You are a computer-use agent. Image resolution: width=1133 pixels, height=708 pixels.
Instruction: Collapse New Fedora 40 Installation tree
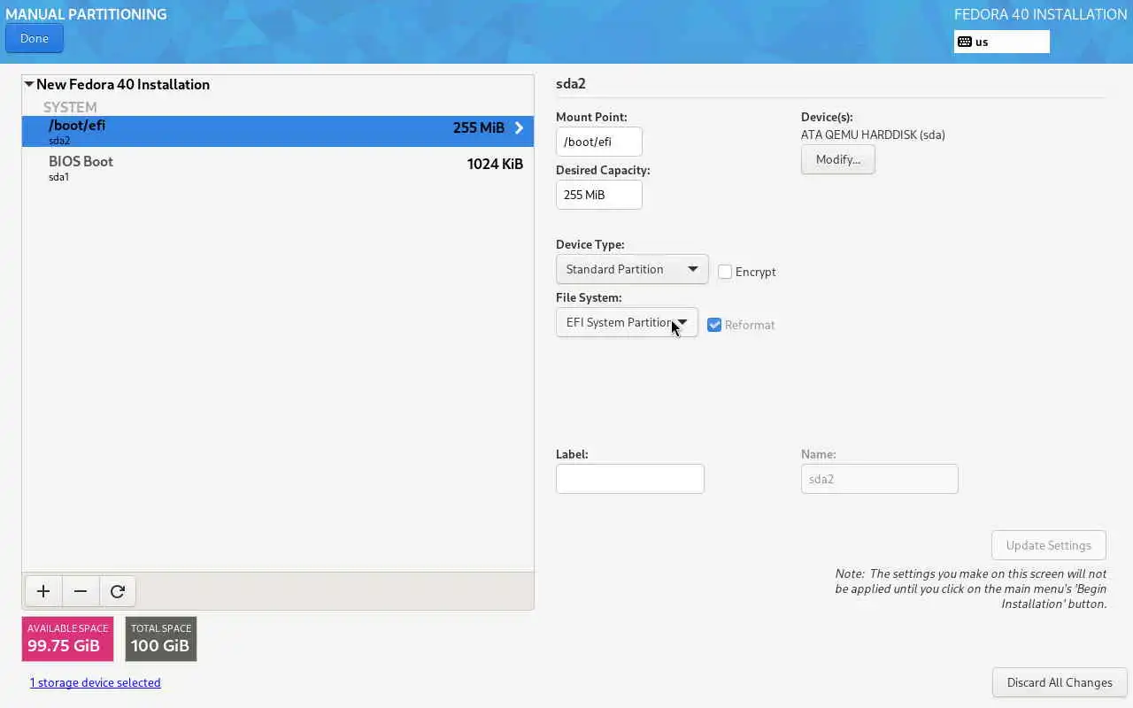coord(29,84)
